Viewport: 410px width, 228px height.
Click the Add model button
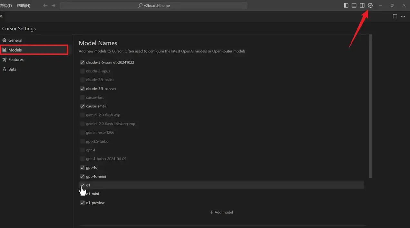221,212
